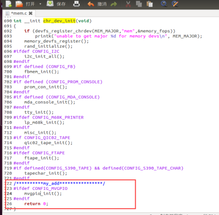Open a file using the folder icon
This screenshot has width=219, height=215.
(19, 4)
